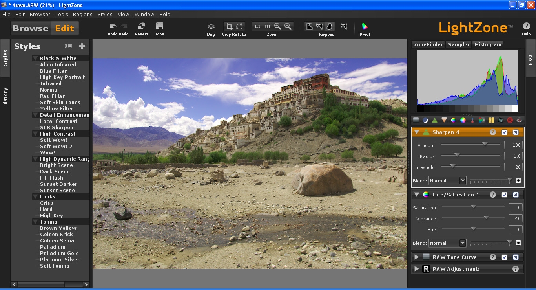Switch to the Sampler tab
536x290 pixels.
(x=458, y=44)
